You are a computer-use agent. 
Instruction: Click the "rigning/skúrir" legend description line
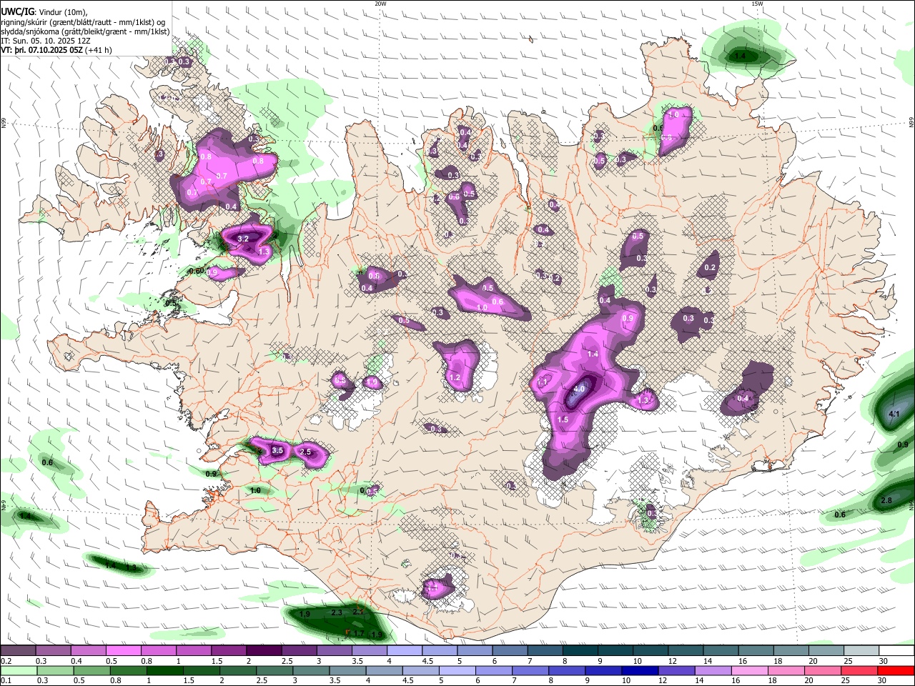pyautogui.click(x=84, y=22)
